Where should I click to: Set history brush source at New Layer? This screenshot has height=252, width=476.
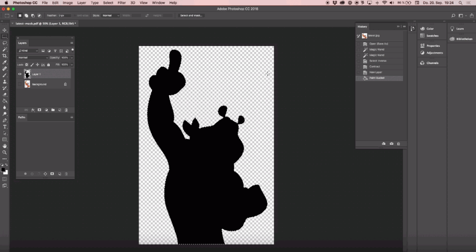(x=358, y=72)
